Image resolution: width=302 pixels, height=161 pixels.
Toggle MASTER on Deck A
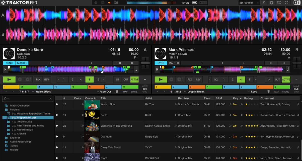point(22,63)
